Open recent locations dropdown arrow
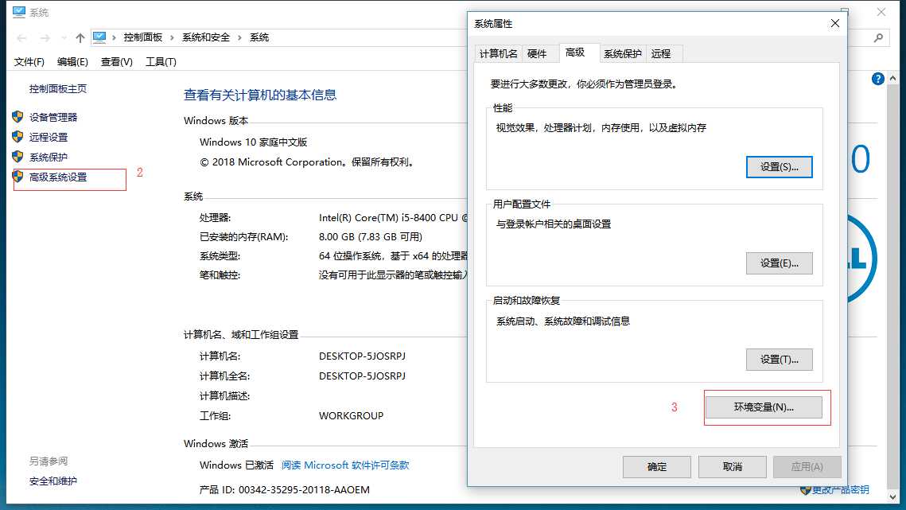Viewport: 906px width, 510px height. click(64, 37)
